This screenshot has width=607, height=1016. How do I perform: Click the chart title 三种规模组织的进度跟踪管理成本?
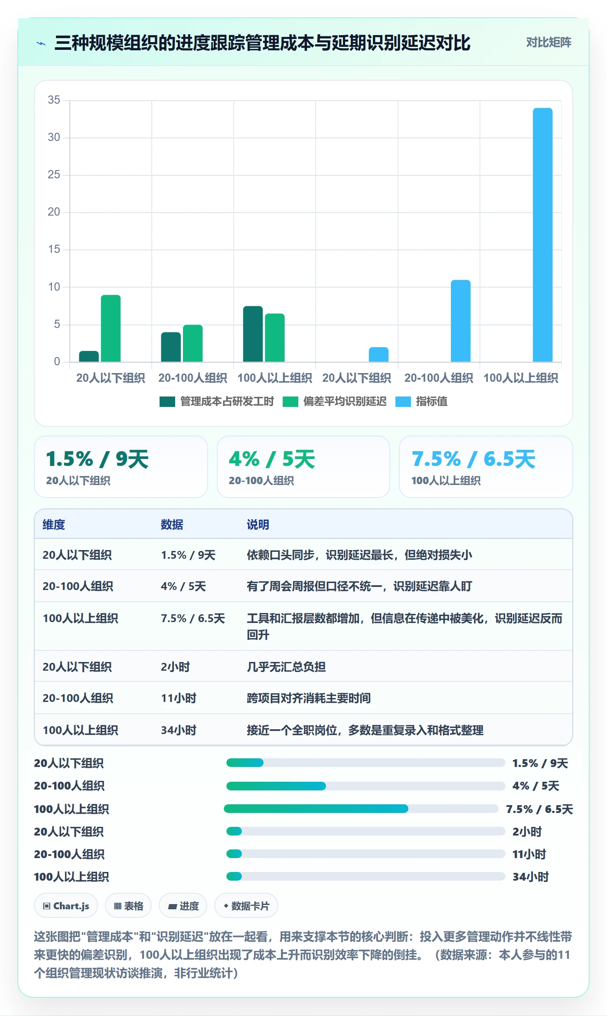tap(262, 43)
